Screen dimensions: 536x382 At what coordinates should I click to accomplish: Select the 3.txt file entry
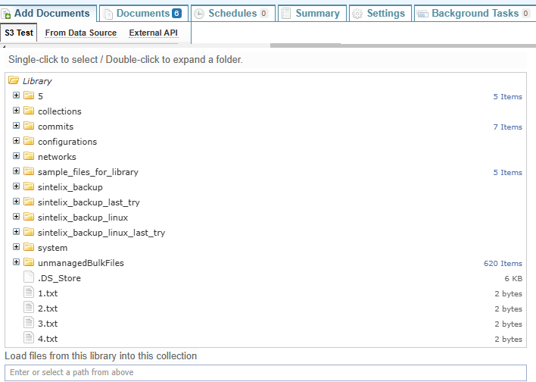48,324
